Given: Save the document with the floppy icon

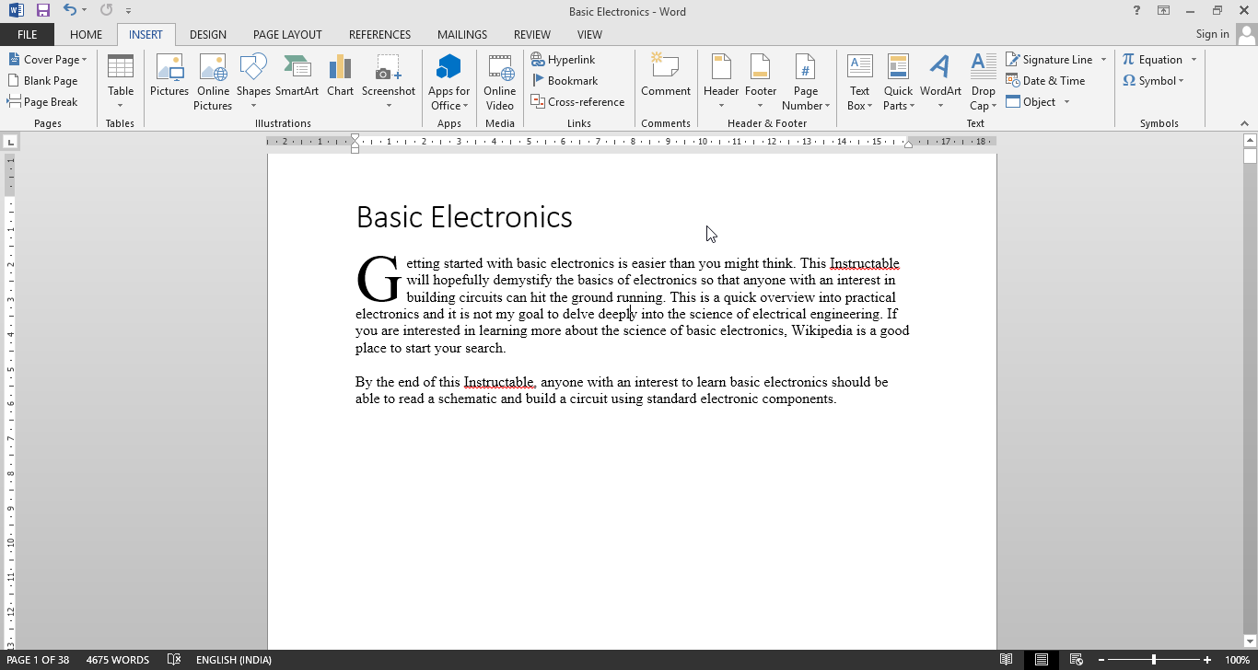Looking at the screenshot, I should tap(42, 11).
